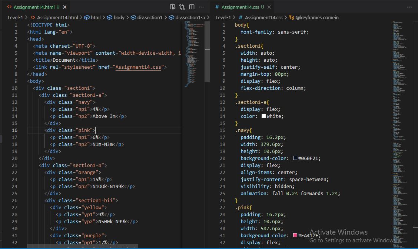418x249 pixels.
Task: Click the Open Changes icon in the toolbar
Action: click(x=182, y=7)
